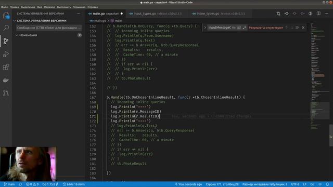Open errors and warnings count in status bar
This screenshot has height=187, width=333.
(32, 184)
